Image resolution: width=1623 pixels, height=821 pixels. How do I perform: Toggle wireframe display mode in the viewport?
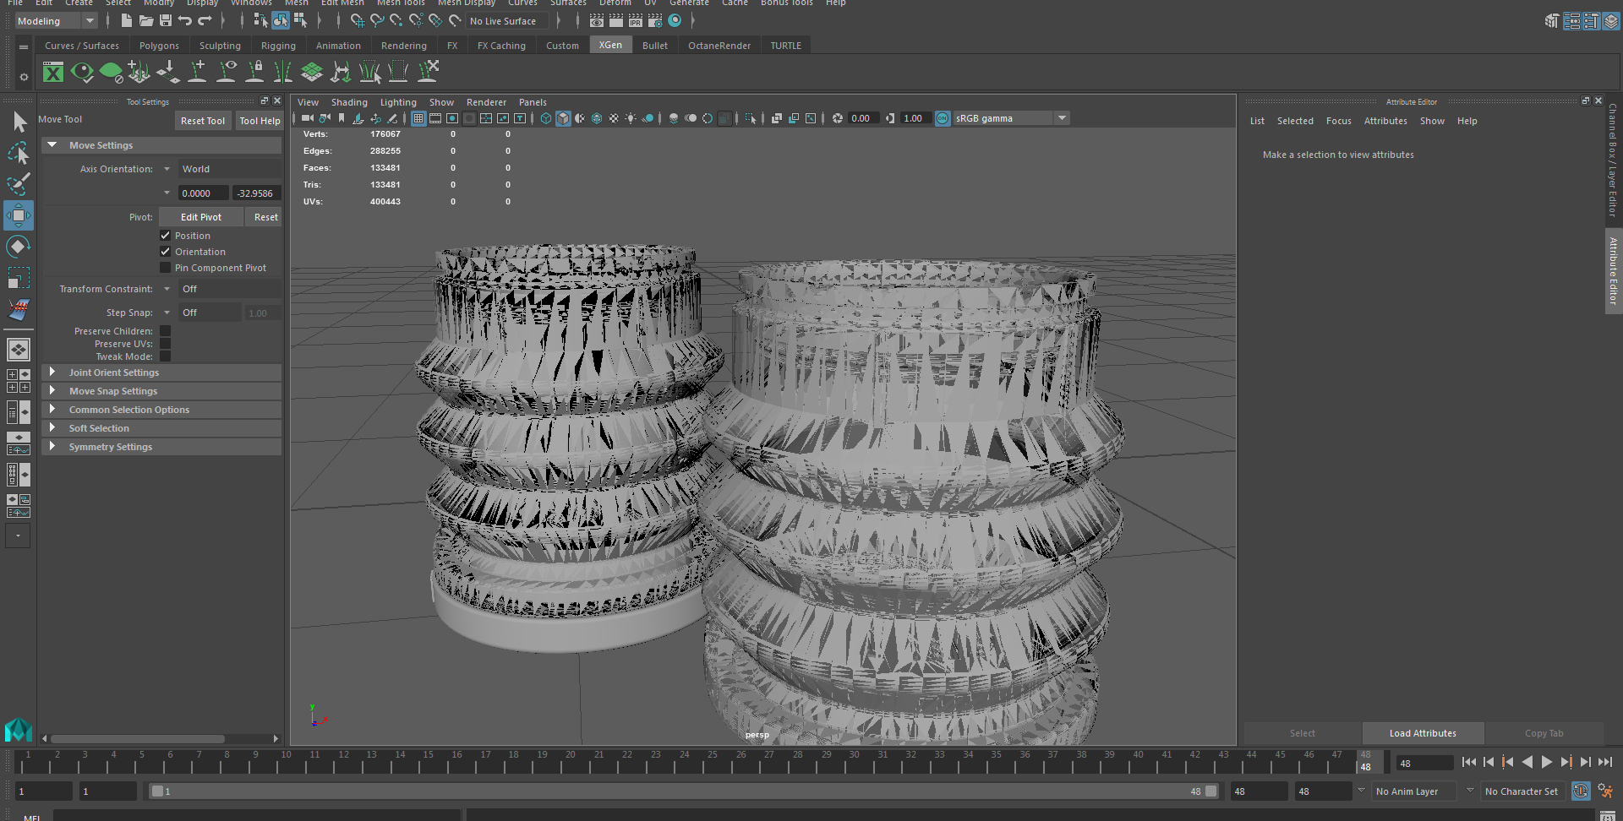[545, 118]
